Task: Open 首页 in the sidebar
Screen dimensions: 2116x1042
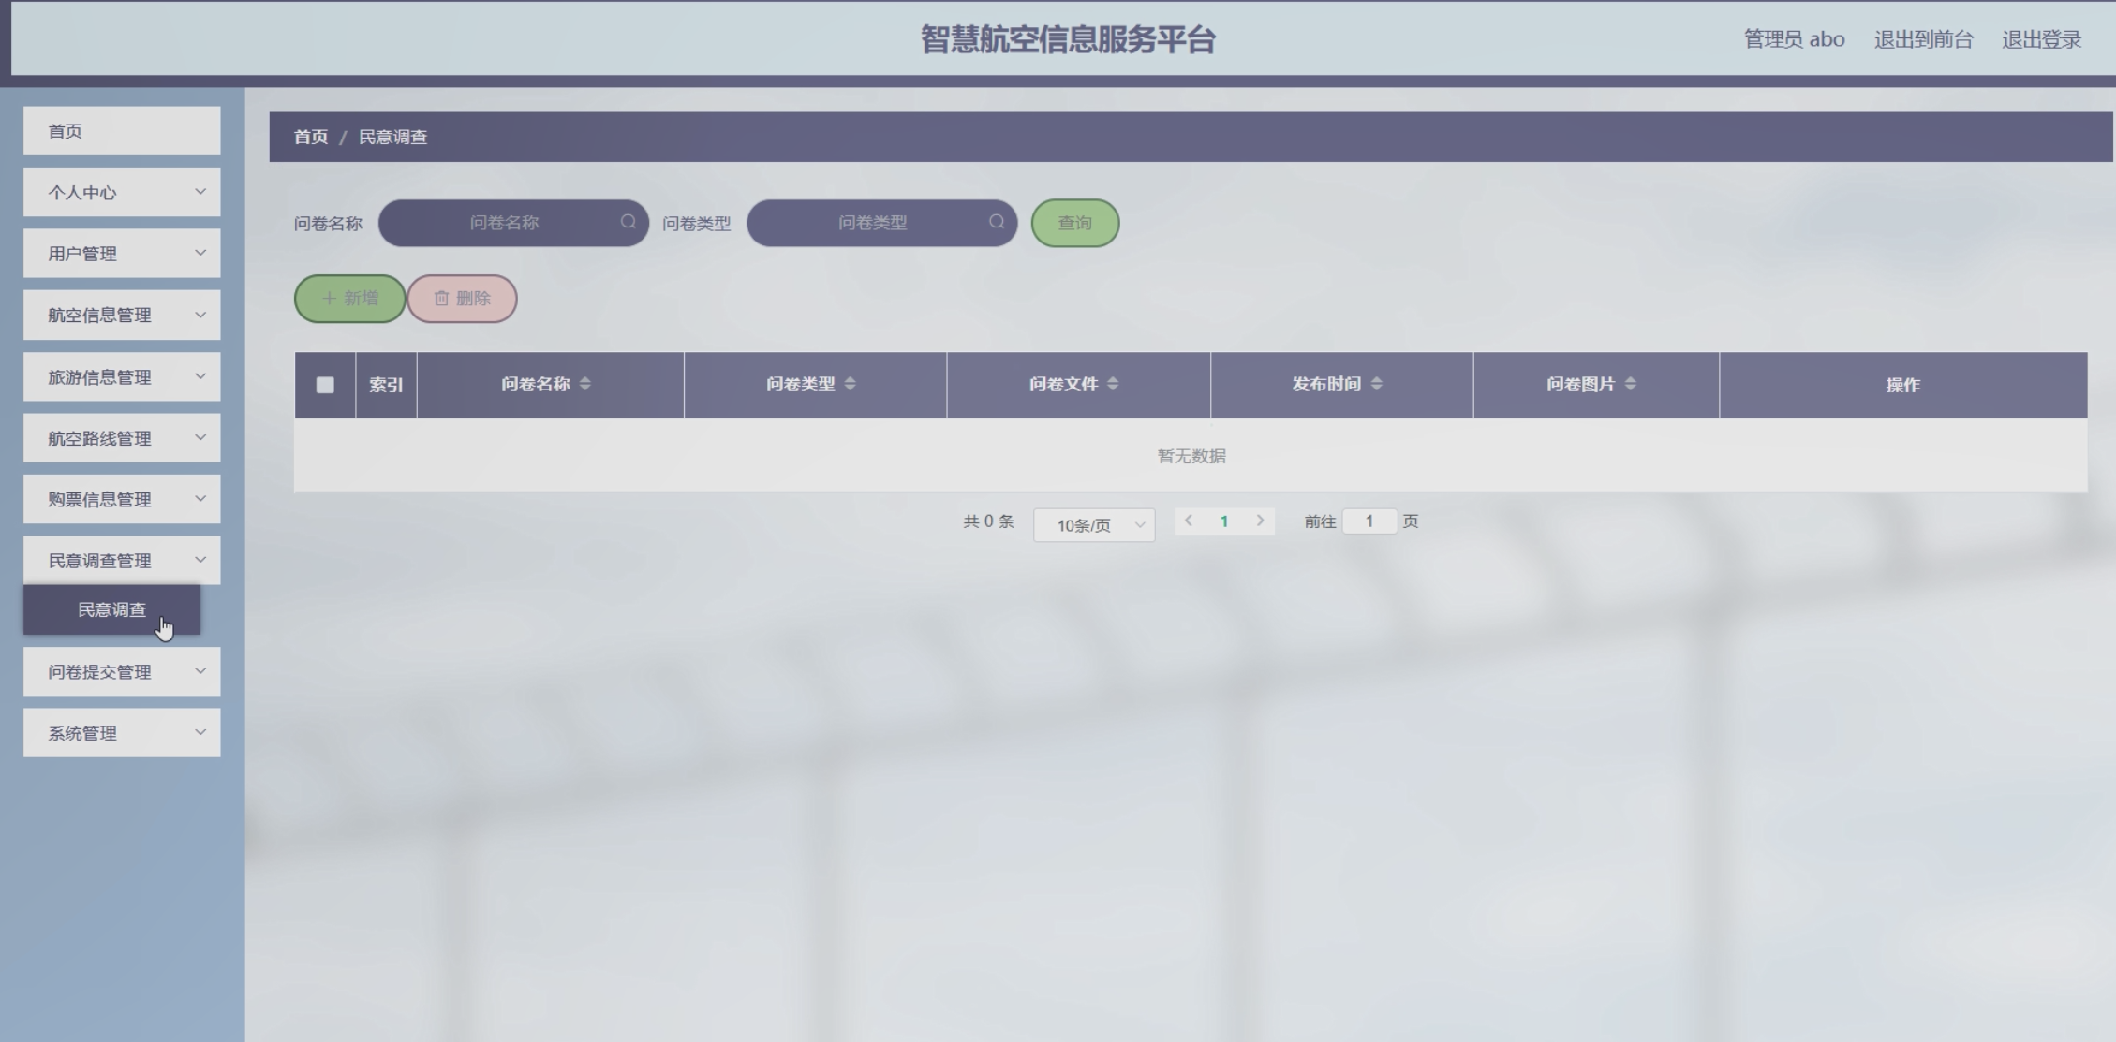Action: (x=122, y=131)
